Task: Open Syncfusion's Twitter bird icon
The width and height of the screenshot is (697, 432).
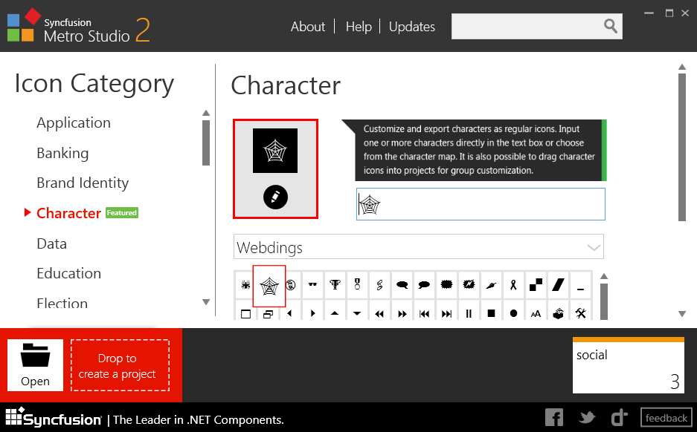Action: (587, 417)
